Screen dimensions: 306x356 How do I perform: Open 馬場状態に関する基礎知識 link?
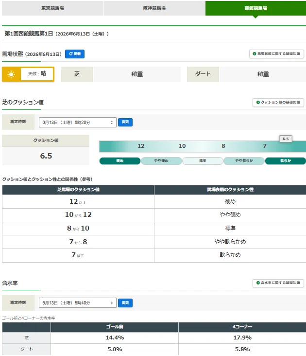pyautogui.click(x=276, y=54)
